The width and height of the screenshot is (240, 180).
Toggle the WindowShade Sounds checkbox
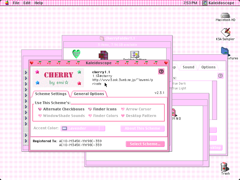(x=61, y=116)
